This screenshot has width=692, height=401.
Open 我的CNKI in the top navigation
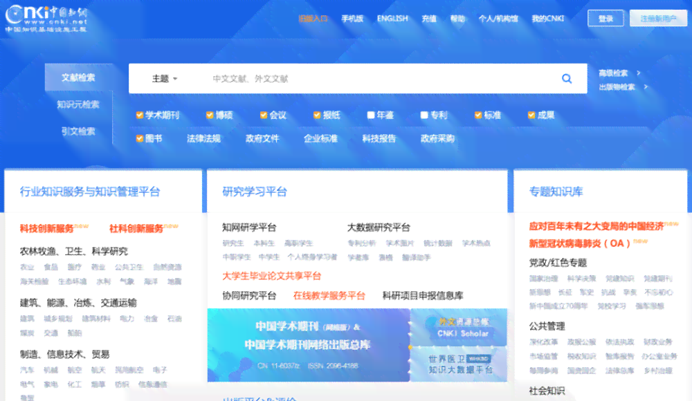(x=547, y=19)
